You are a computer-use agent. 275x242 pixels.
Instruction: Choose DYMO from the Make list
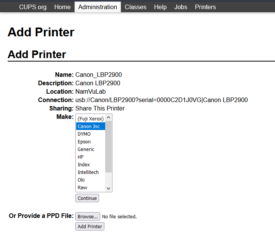click(x=91, y=134)
